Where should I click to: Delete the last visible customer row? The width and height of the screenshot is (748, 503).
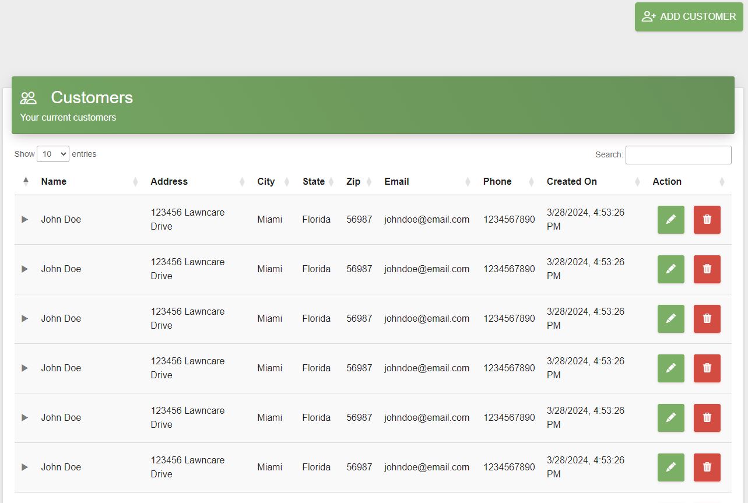[x=707, y=467]
